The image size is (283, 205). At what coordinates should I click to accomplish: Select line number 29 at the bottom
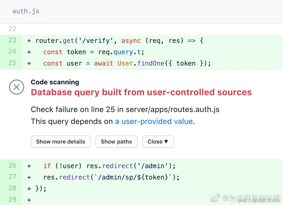point(12,200)
